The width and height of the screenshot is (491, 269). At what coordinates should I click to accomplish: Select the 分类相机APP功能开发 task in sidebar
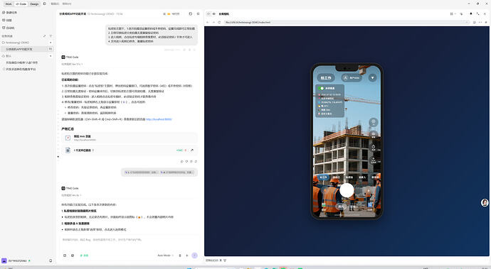19,49
